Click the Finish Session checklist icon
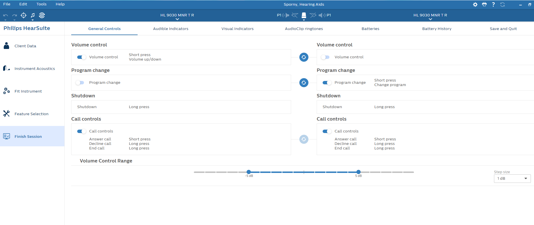Image resolution: width=534 pixels, height=225 pixels. 7,136
